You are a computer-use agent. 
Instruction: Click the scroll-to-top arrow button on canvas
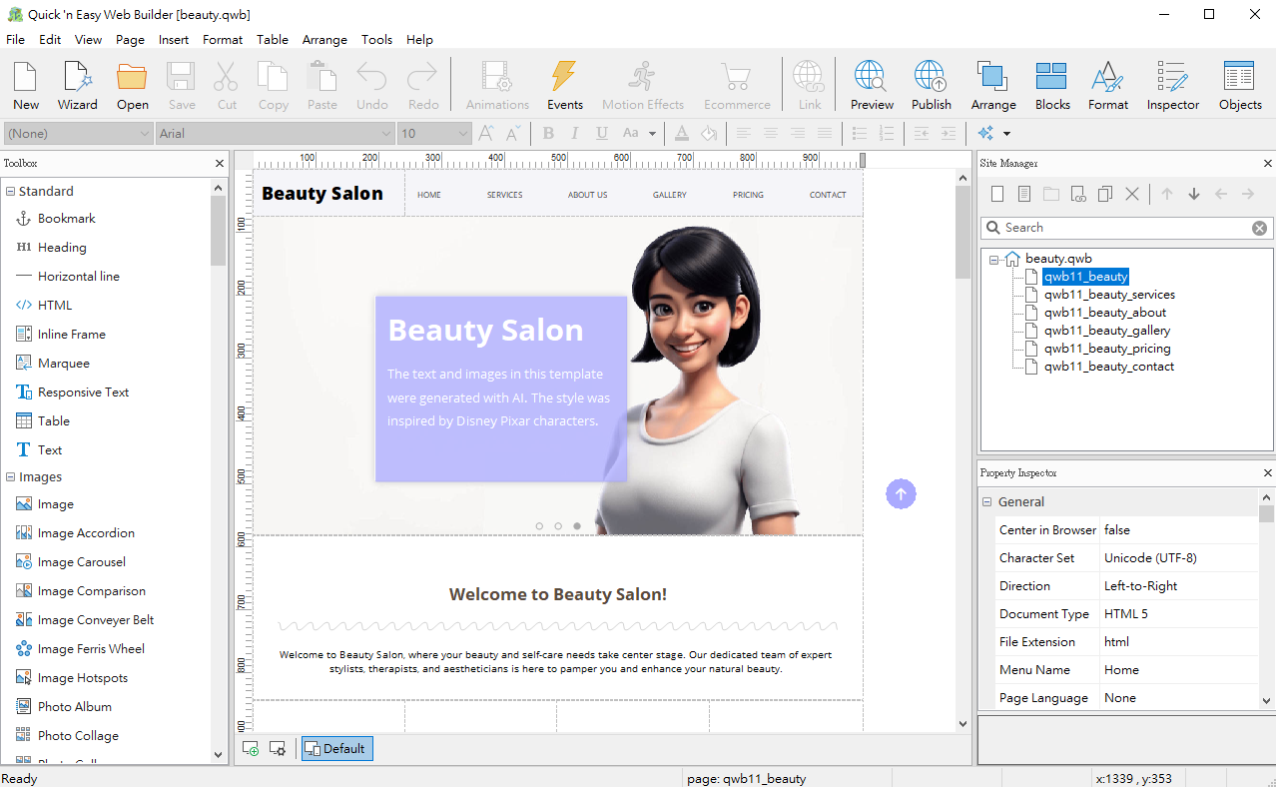point(901,493)
